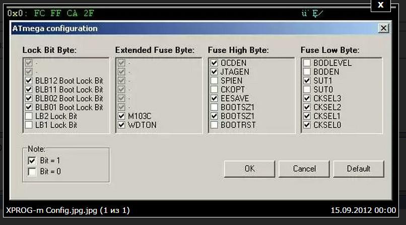Toggle the CKSEL0 checkbox
The image size is (406, 225).
[x=307, y=125]
